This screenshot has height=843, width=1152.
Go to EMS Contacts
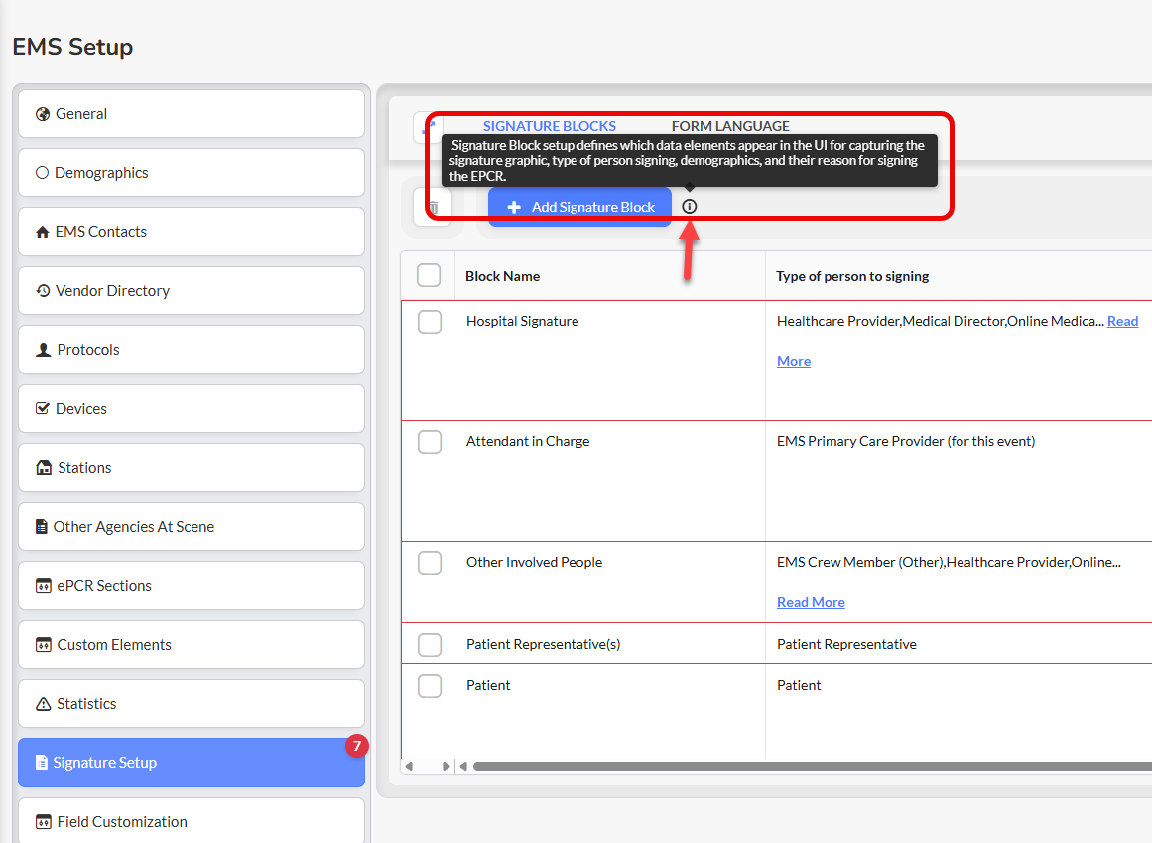point(192,232)
